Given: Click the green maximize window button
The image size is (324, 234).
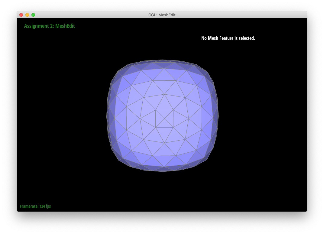Looking at the screenshot, I should (x=33, y=15).
